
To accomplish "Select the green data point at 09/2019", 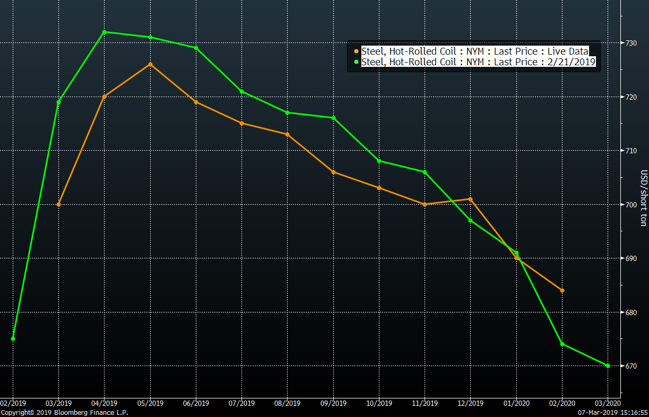I will tap(333, 118).
